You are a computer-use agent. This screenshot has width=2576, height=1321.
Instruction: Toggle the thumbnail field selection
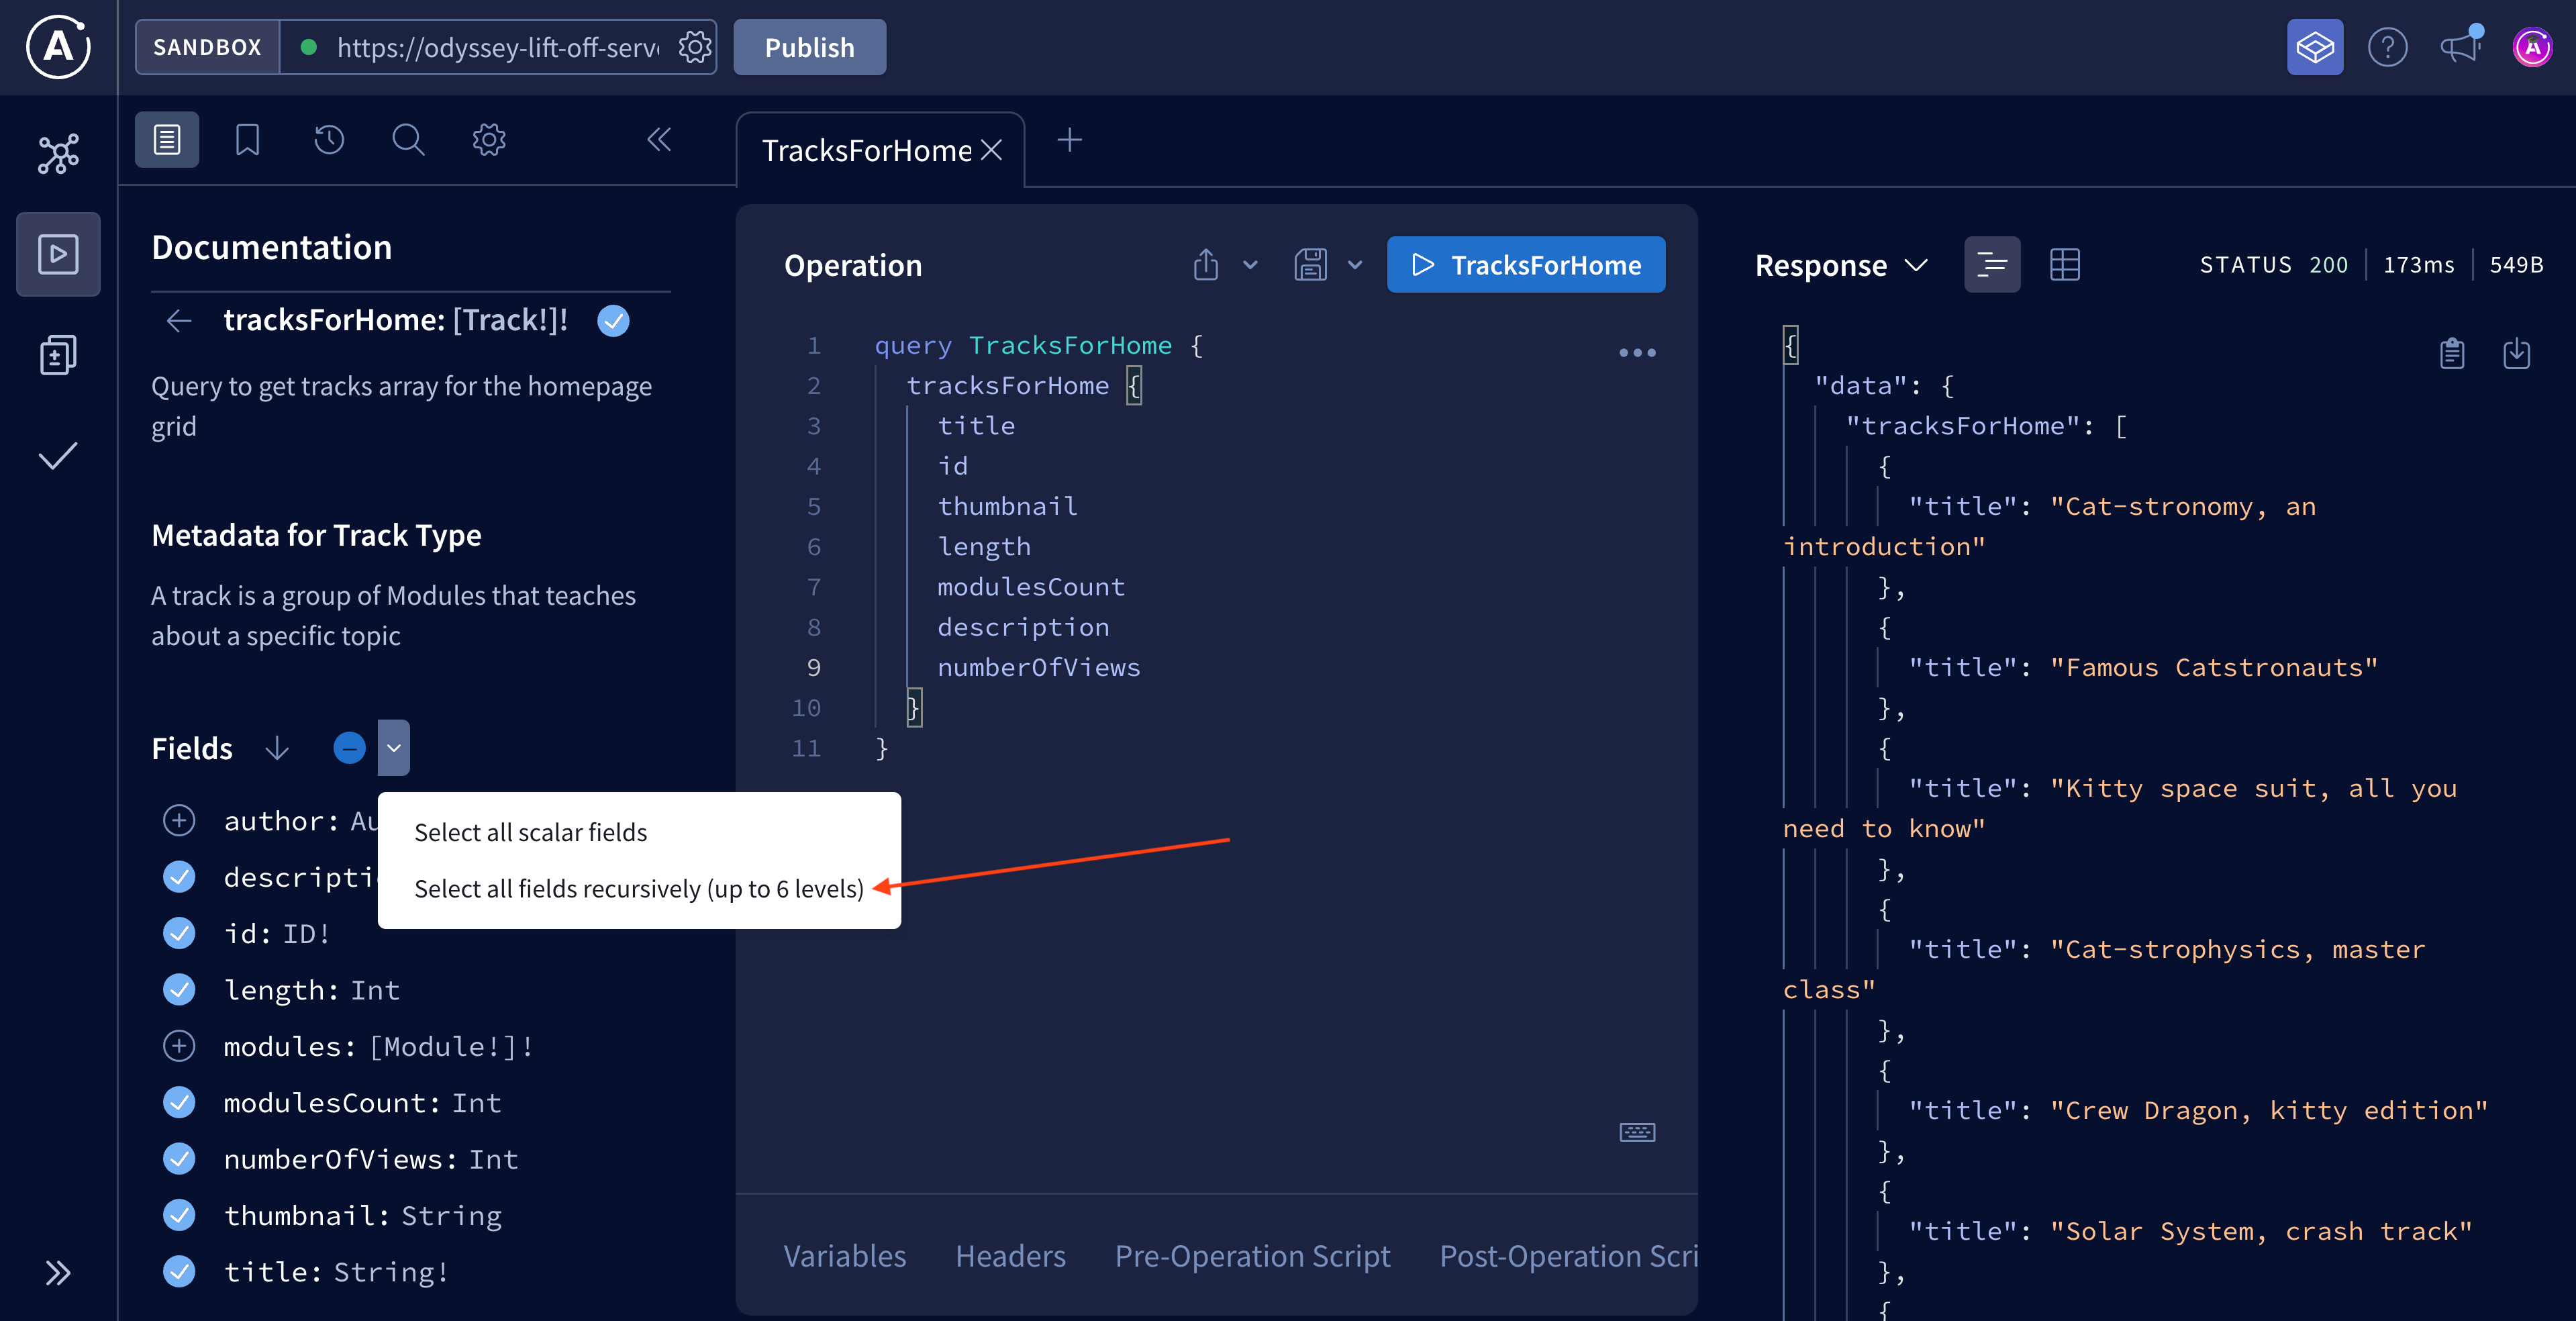(179, 1214)
